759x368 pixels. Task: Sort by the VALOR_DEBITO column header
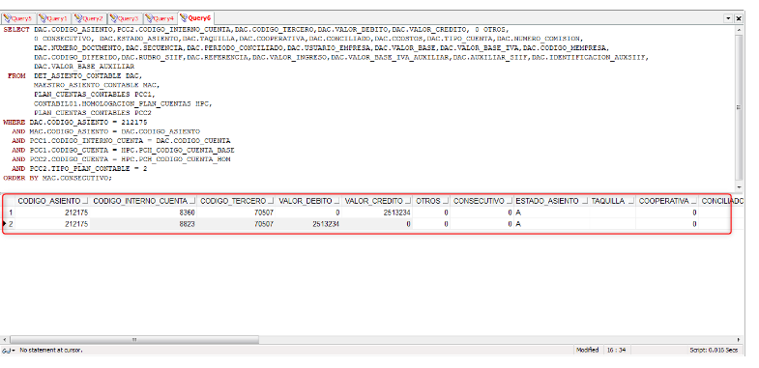[308, 201]
